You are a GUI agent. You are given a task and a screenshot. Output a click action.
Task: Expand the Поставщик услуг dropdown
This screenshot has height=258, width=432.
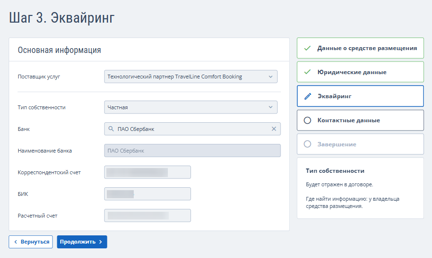(x=191, y=77)
